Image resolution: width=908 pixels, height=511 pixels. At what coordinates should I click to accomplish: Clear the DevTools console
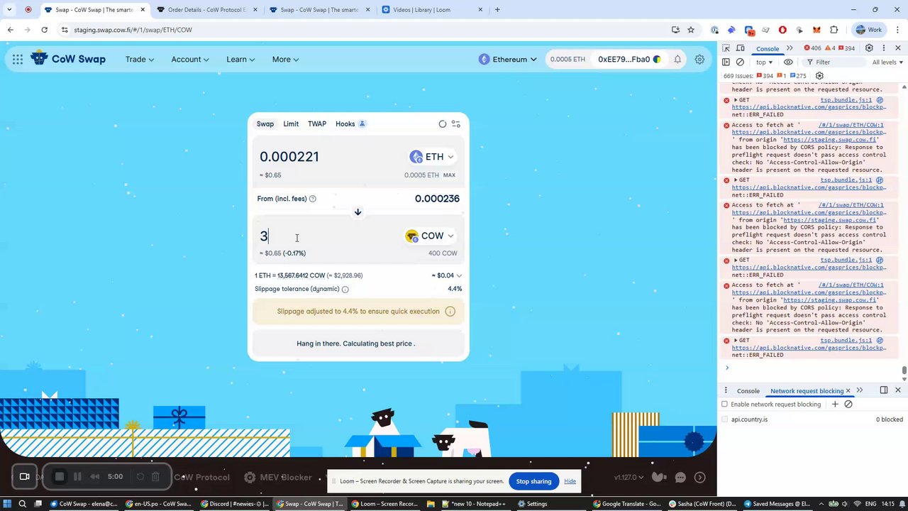pos(740,62)
